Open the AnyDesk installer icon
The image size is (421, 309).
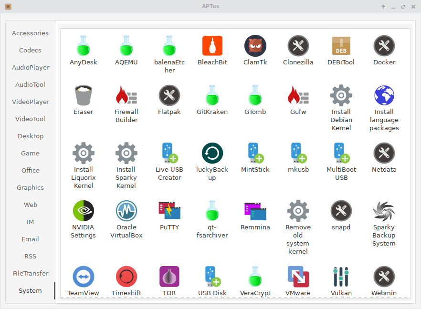pyautogui.click(x=83, y=46)
